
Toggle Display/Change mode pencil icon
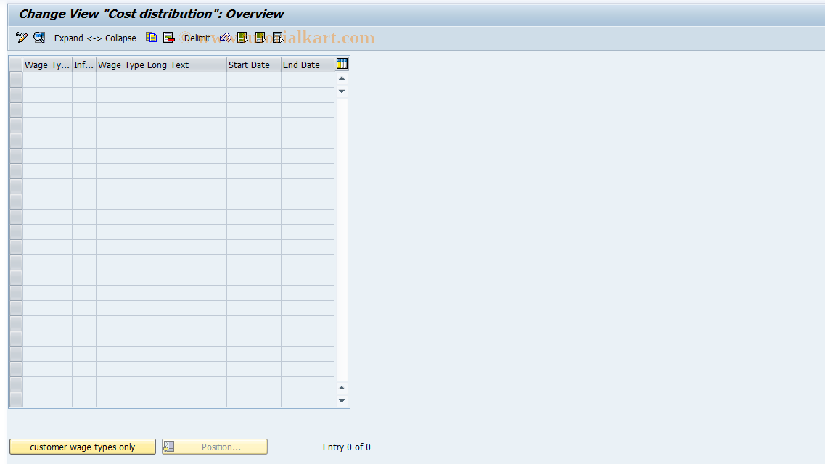22,37
